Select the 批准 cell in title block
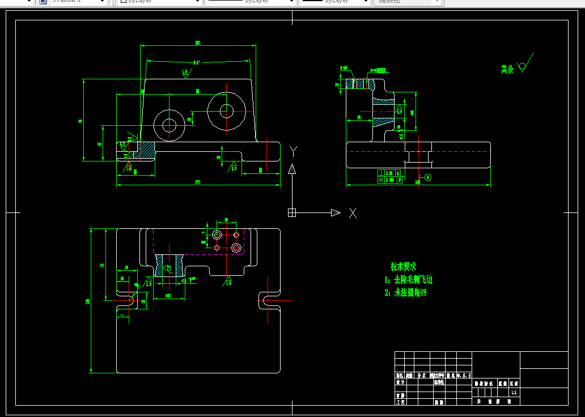This screenshot has width=585, height=417. tap(439, 402)
